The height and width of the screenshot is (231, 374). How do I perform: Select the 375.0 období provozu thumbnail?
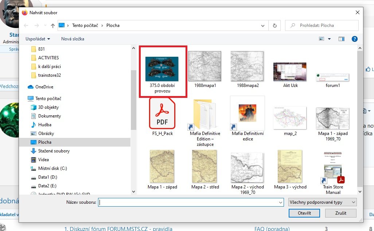[163, 71]
